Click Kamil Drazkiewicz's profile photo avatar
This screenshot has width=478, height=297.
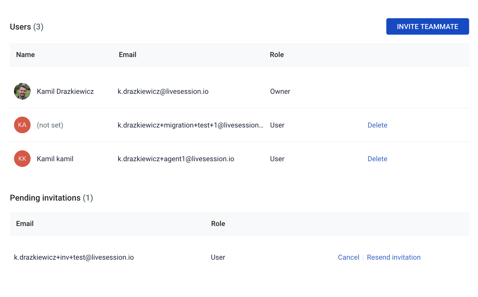[22, 91]
